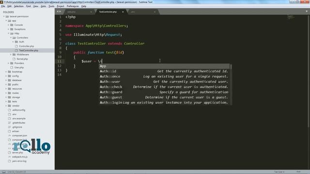The height and width of the screenshot is (174, 310).
Task: Open the artisan file
Action: pyautogui.click(x=15, y=131)
